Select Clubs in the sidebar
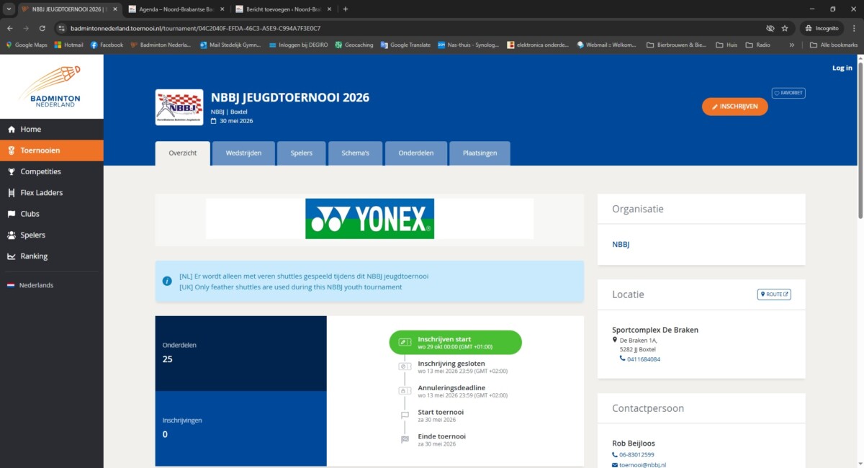Screen dimensions: 864x468 [x=51, y=214]
